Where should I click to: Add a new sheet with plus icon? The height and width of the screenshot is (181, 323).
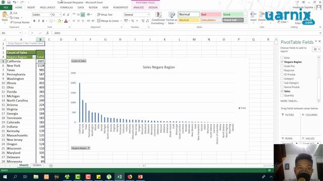click(x=51, y=165)
